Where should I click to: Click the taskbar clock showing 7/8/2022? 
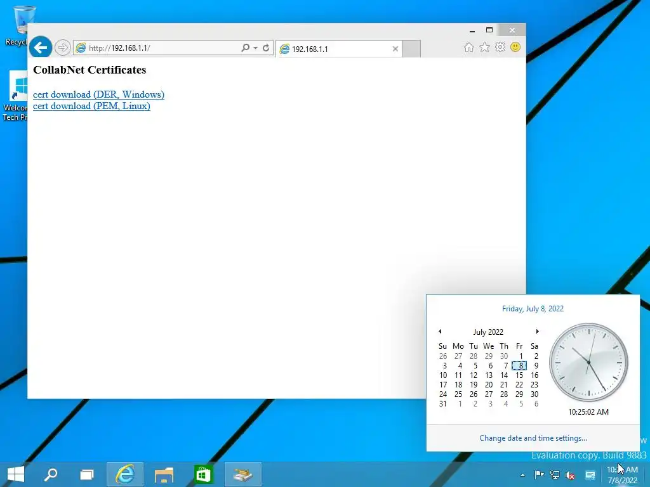tap(622, 475)
